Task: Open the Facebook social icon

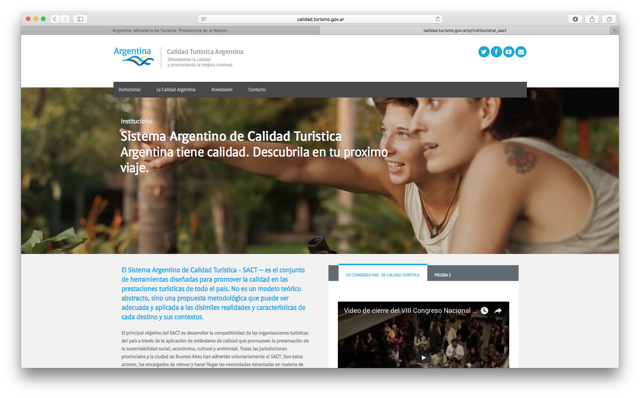Action: pos(496,52)
